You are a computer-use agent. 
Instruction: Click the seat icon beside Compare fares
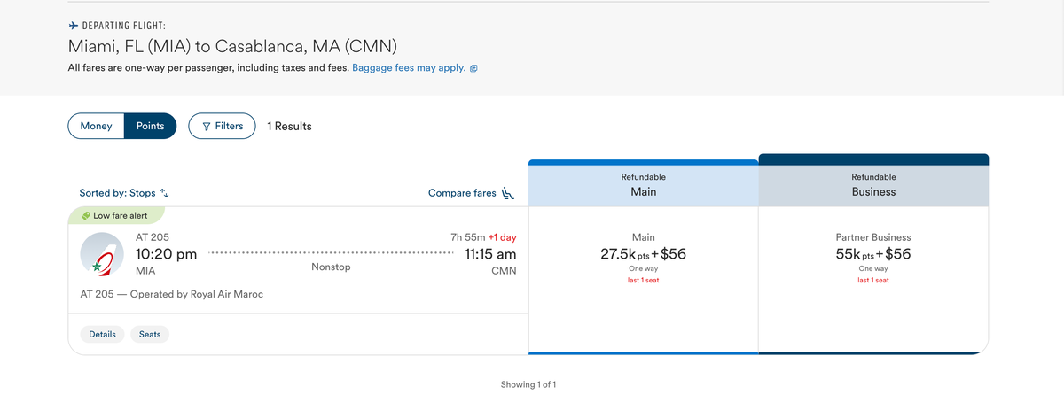[508, 193]
